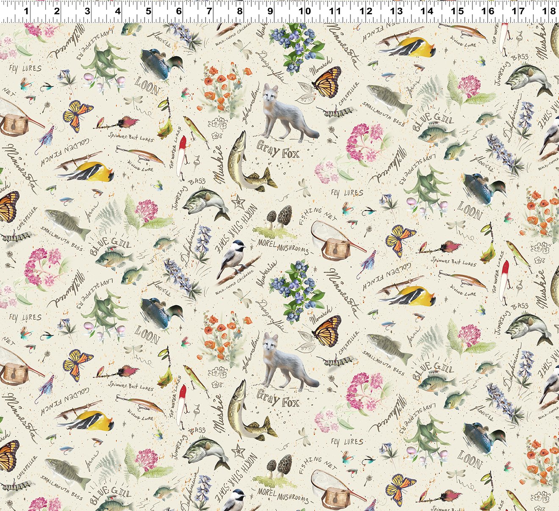Click the upper 'Gray Fox' text label

tap(277, 150)
